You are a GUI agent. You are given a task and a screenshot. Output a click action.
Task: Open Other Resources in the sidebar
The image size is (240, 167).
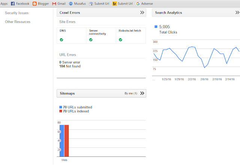[x=18, y=22]
